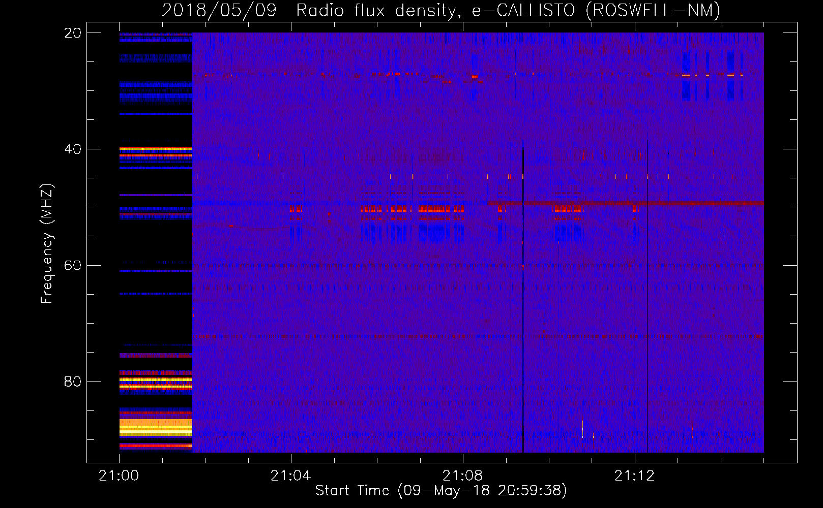Click the 20 MHz frequency tick label

click(x=73, y=33)
